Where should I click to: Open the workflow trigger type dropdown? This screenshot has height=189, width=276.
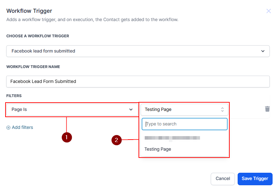coord(138,51)
